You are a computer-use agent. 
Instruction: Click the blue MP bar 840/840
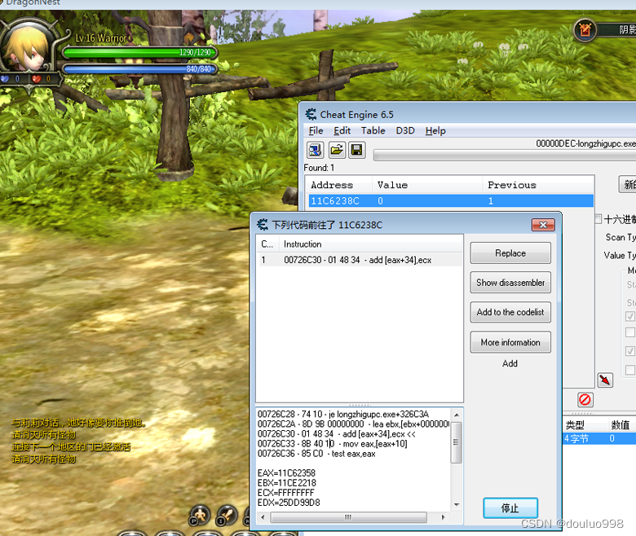pyautogui.click(x=140, y=69)
